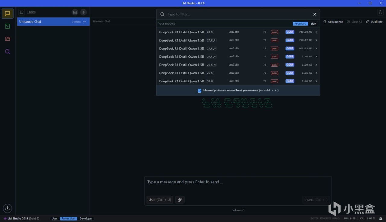This screenshot has width=386, height=222.
Task: Open the Chat section in sidebar
Action: point(8,14)
